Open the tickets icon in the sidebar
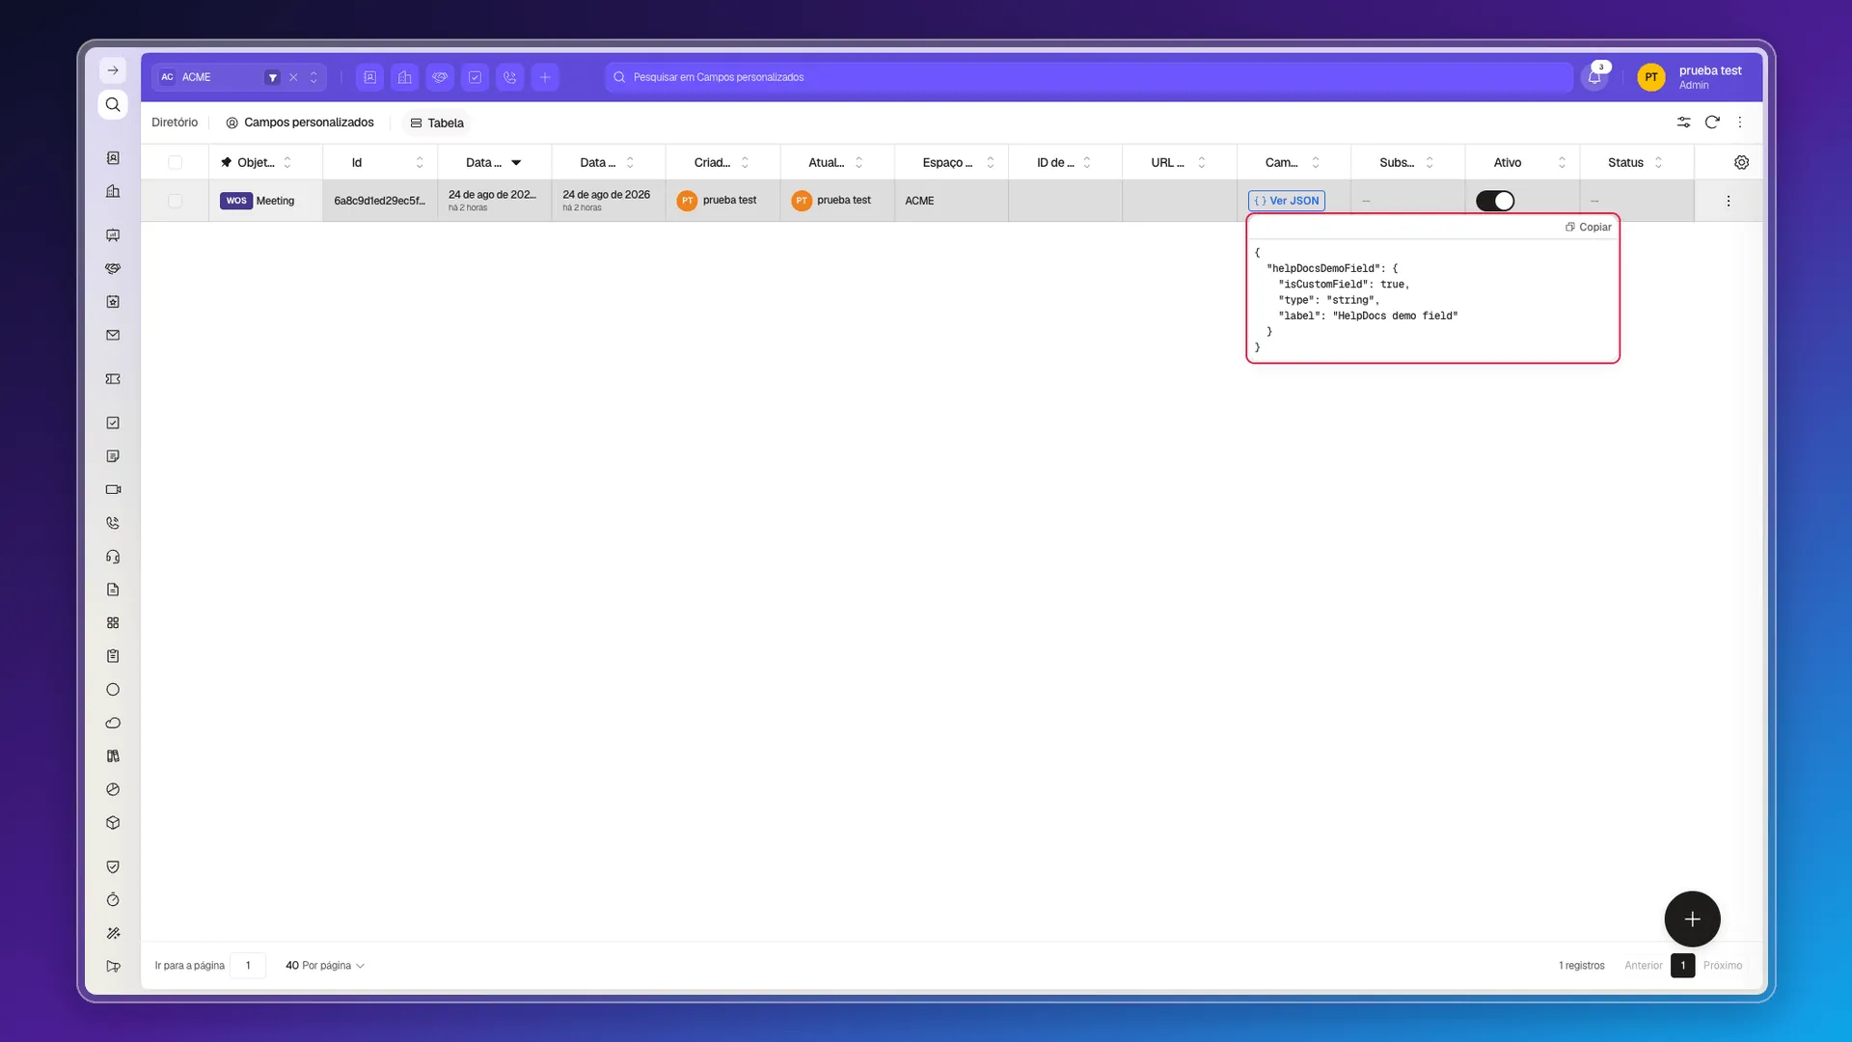Viewport: 1852px width, 1042px height. (113, 379)
